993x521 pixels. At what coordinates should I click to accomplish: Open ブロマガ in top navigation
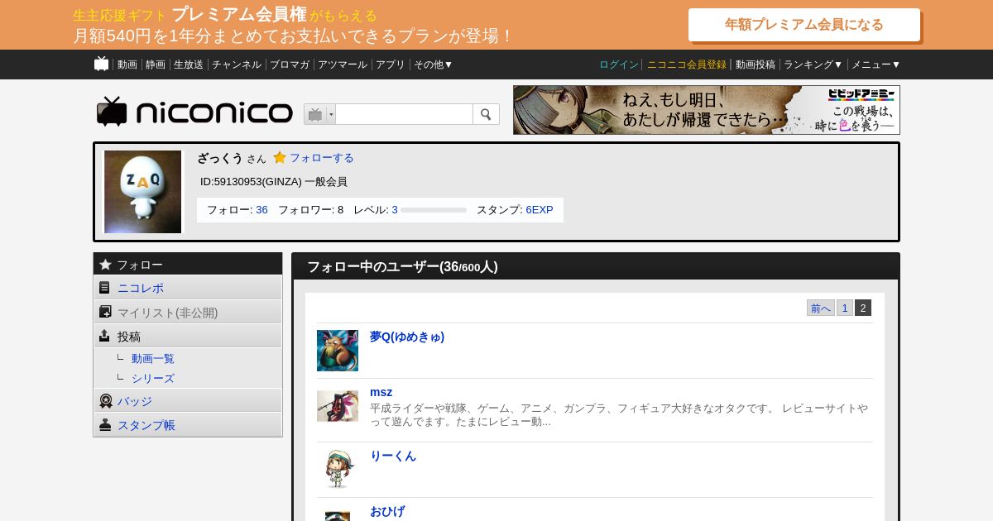tap(290, 65)
